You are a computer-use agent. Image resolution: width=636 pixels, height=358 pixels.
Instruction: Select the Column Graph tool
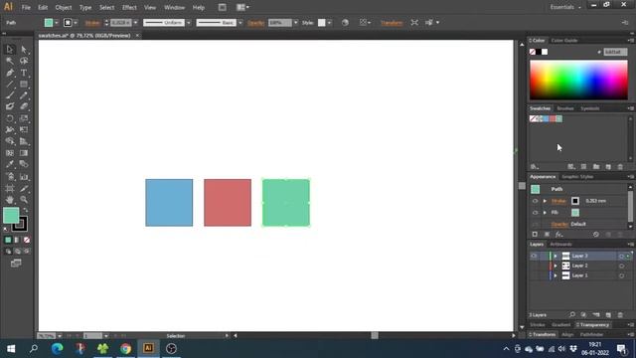tap(24, 177)
